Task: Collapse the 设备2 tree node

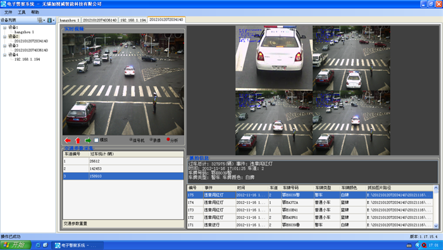Action: pos(4,37)
